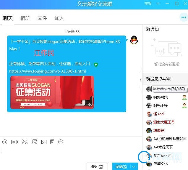Open the file send folder icon
The height and width of the screenshot is (170, 188).
[35, 142]
